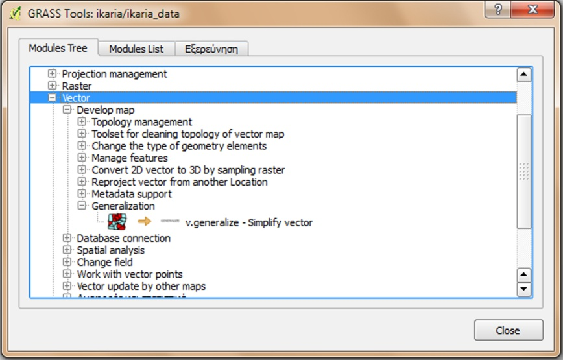Click the red vector map icon for v.generalize

117,221
